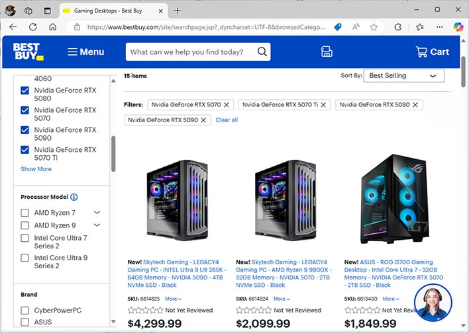The image size is (469, 333).
Task: Uncheck Nvidia GeForce RTX 5070 checkbox
Action: coord(25,110)
